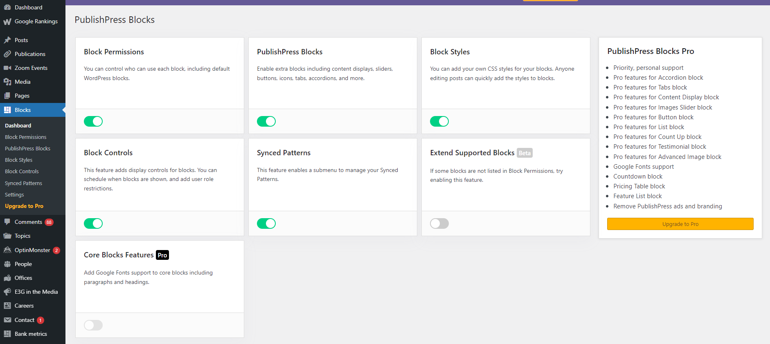Click the Publications link icon
The image size is (770, 344).
[7, 54]
